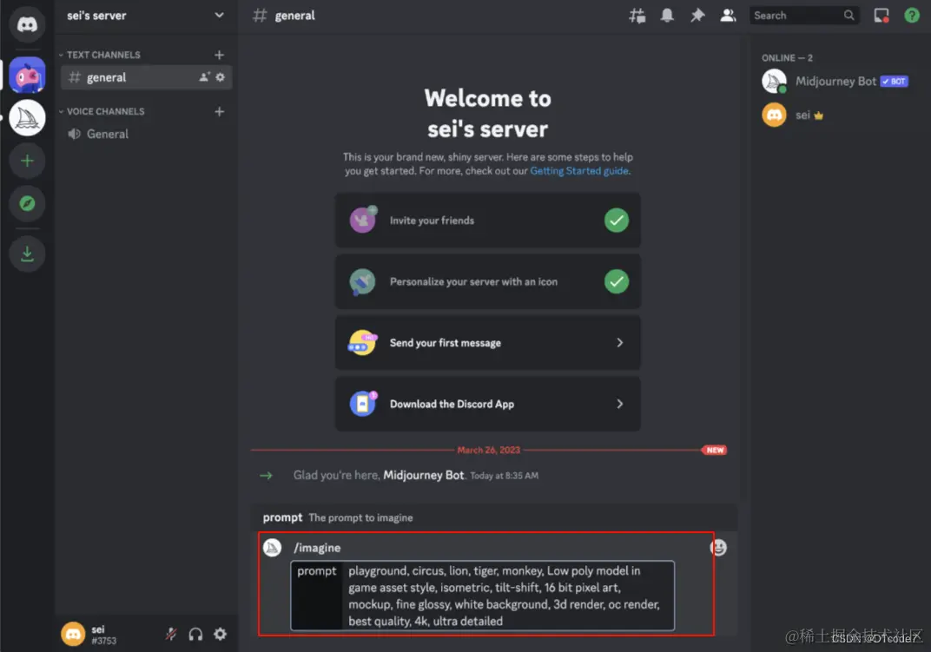Screen dimensions: 931x652
Task: Open the Inbox icon
Action: point(881,16)
